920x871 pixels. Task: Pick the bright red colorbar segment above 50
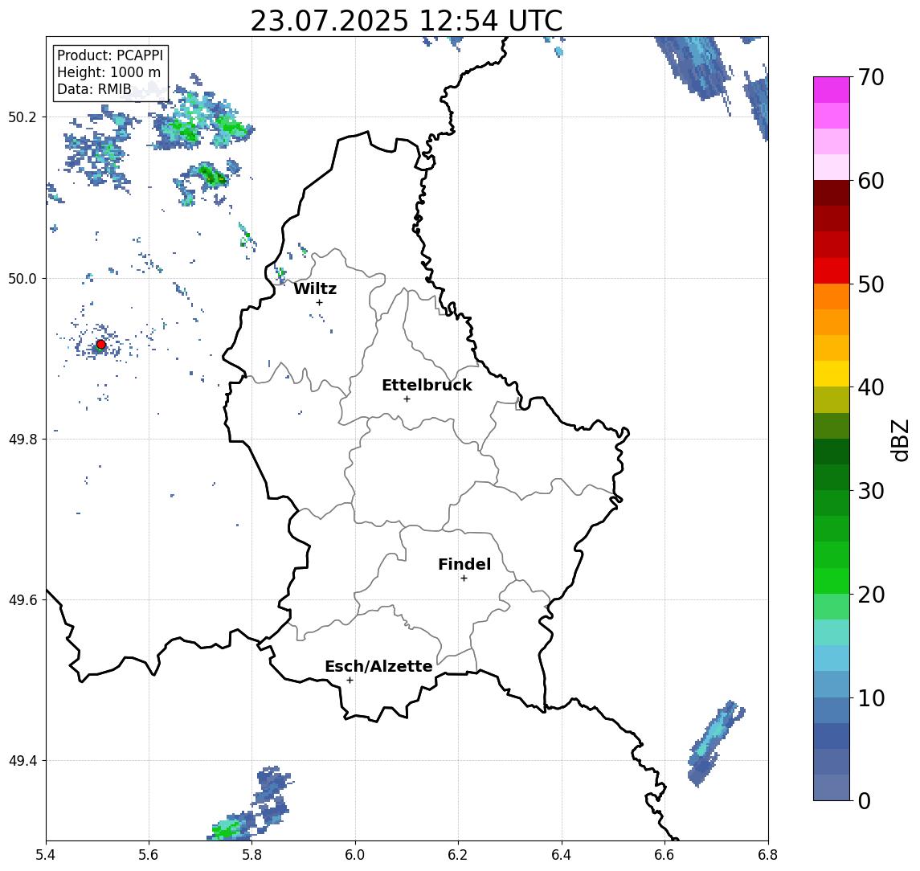pyautogui.click(x=832, y=271)
